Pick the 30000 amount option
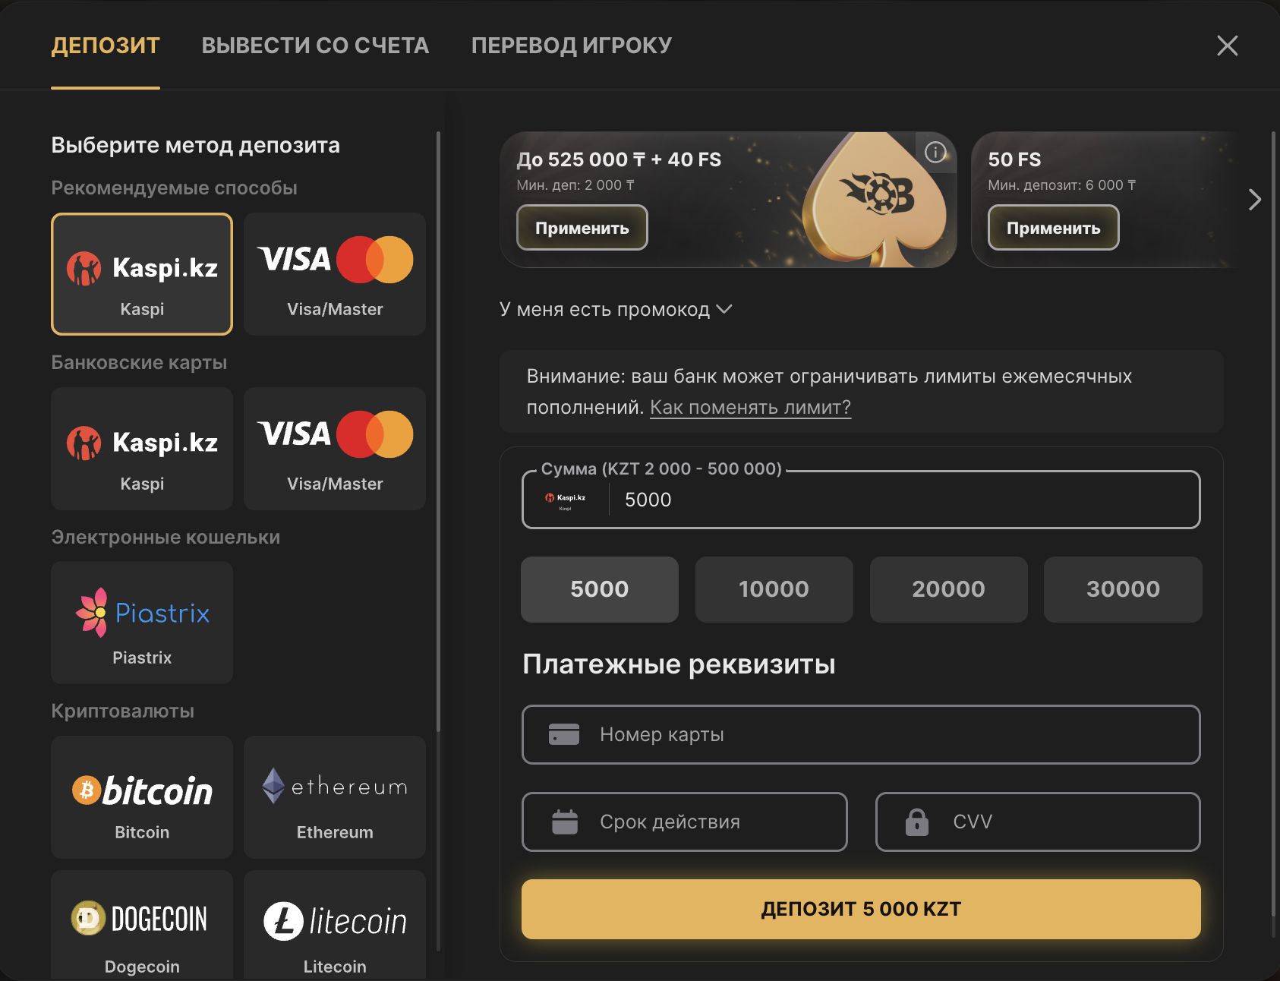The width and height of the screenshot is (1280, 981). tap(1123, 589)
